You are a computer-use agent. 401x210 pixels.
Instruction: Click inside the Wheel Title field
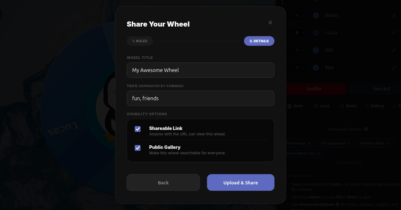[200, 70]
